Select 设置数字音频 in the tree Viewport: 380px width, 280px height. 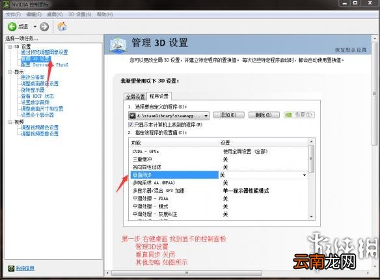35,102
